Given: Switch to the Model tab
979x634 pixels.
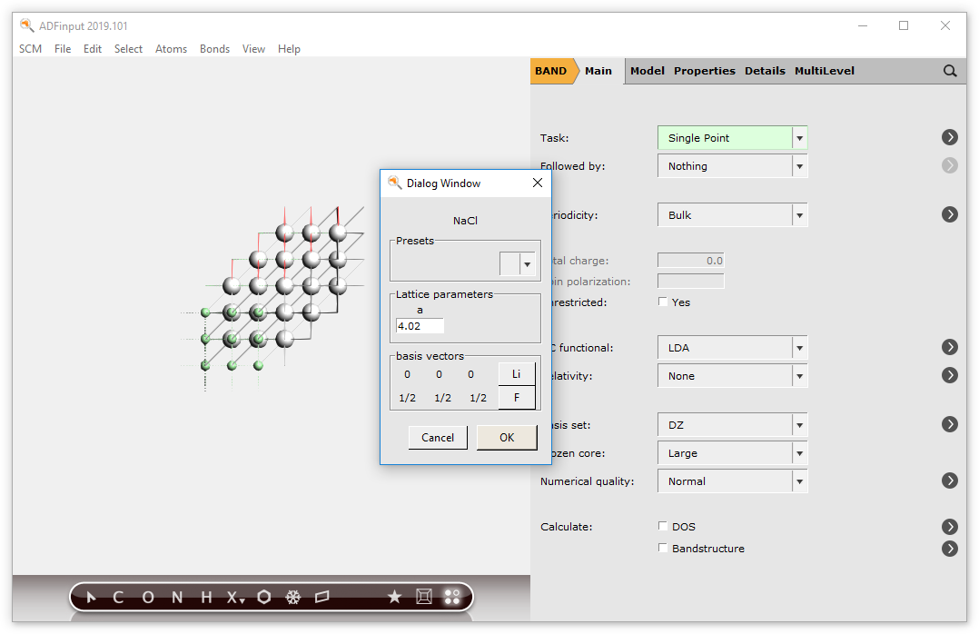Looking at the screenshot, I should (647, 70).
